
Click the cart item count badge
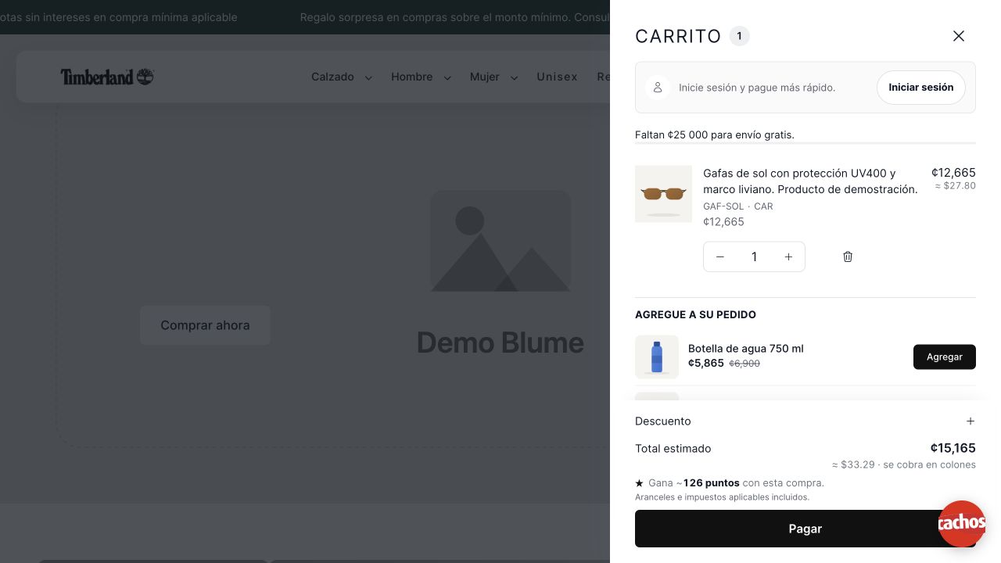[x=739, y=36]
